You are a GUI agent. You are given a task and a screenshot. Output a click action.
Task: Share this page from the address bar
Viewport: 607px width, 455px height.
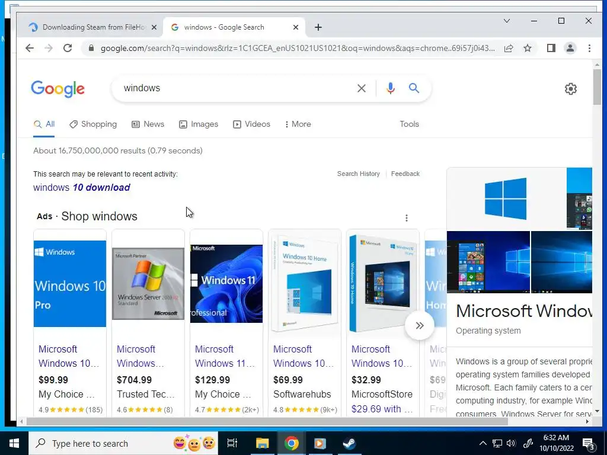pyautogui.click(x=509, y=48)
